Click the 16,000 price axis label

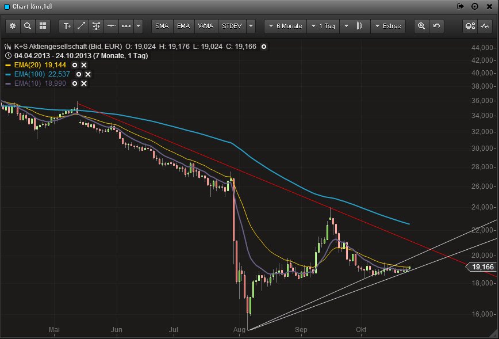482,314
